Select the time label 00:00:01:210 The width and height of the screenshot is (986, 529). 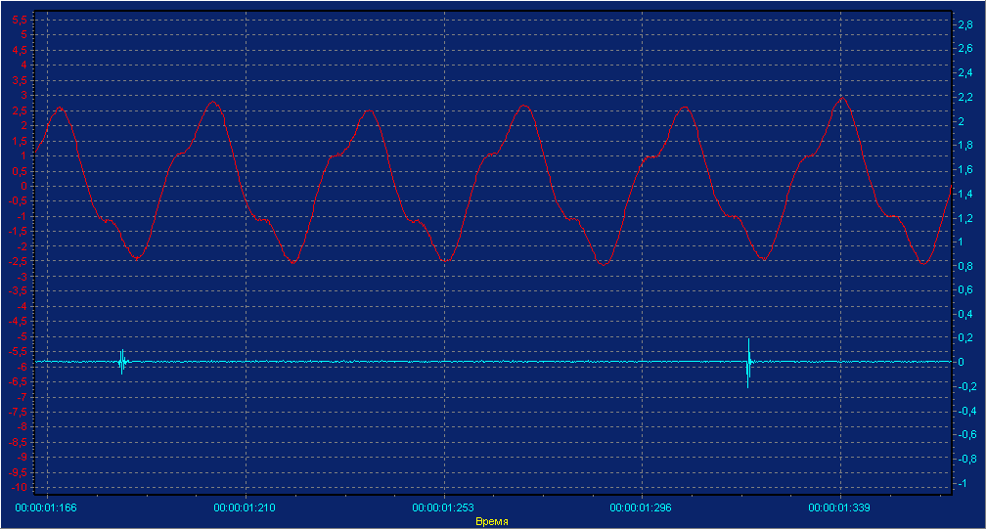click(x=245, y=507)
